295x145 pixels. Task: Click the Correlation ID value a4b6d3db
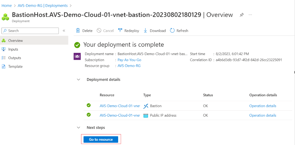point(249,60)
